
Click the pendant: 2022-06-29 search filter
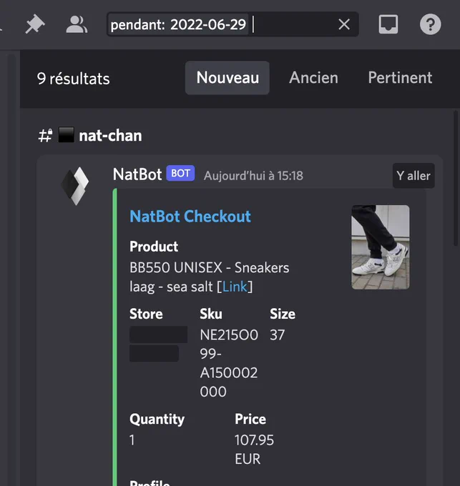tap(178, 24)
